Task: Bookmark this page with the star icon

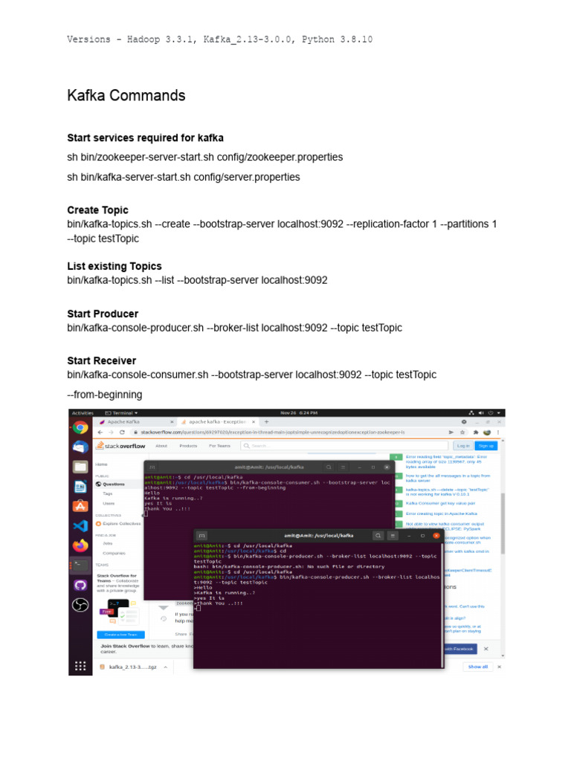Action: (x=462, y=433)
